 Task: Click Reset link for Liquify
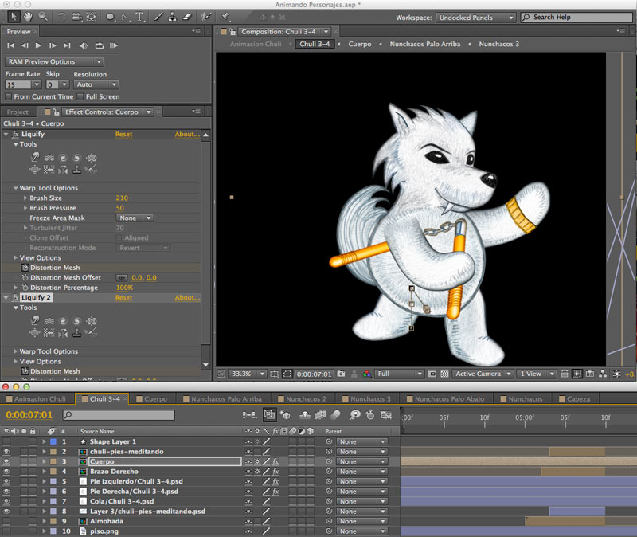(x=123, y=134)
